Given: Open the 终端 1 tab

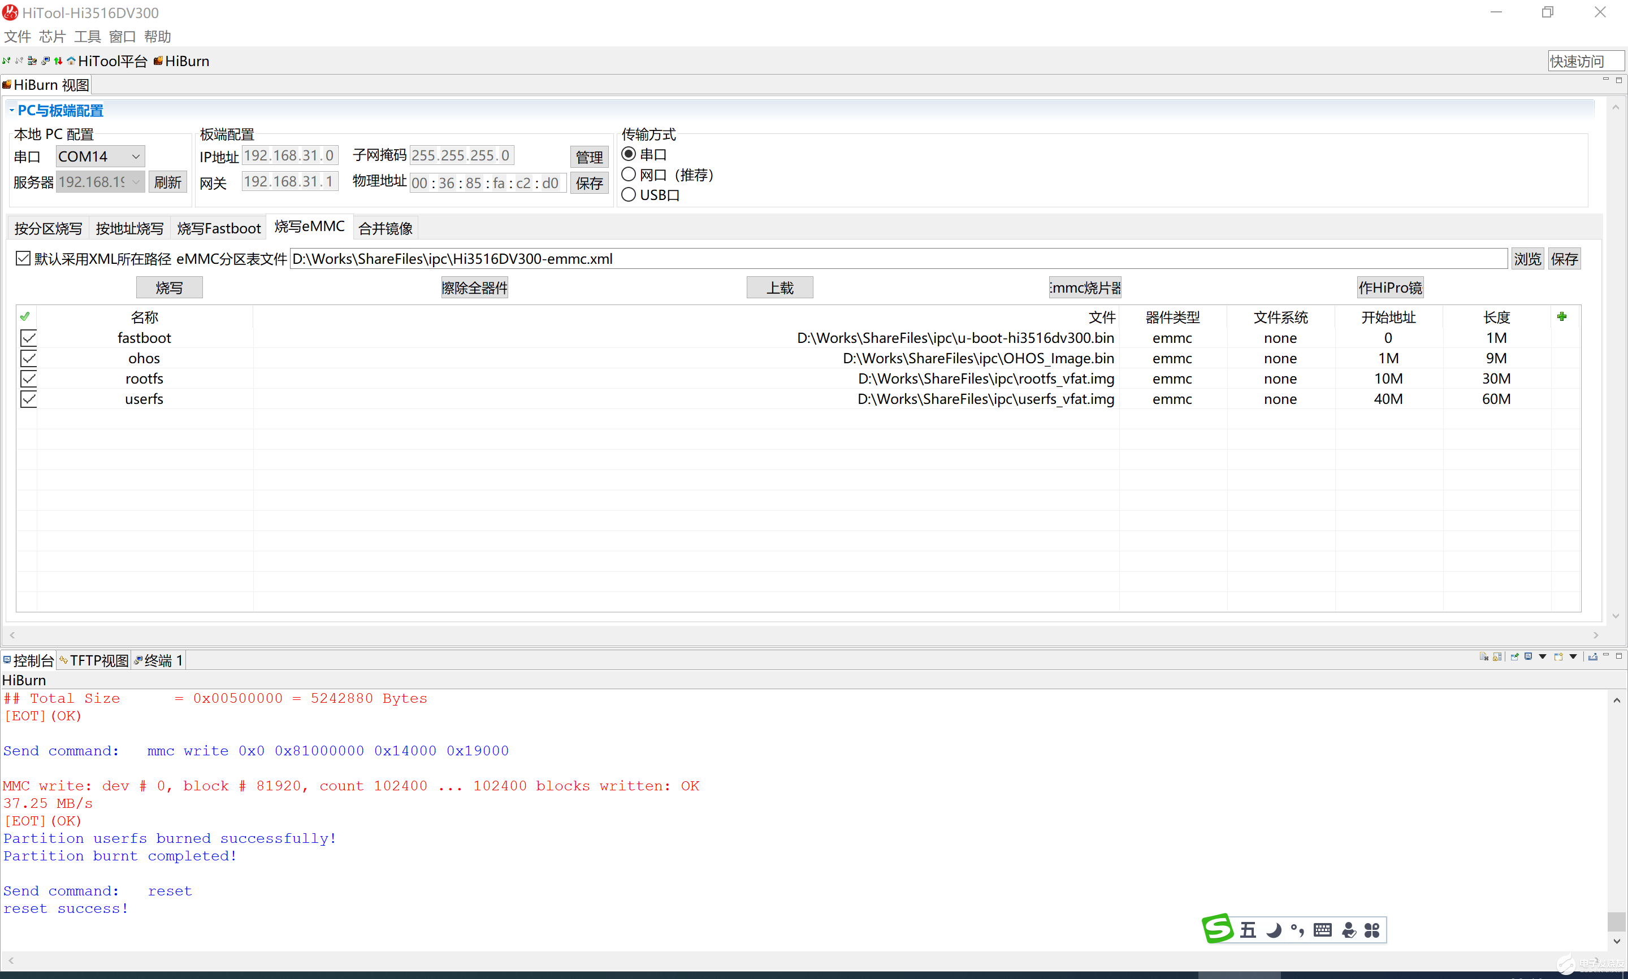Looking at the screenshot, I should coord(158,660).
